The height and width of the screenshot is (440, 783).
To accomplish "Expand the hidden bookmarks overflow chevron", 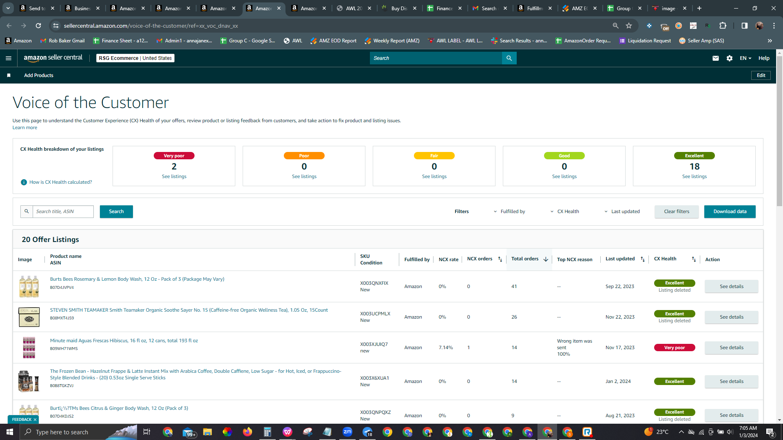I will click(x=770, y=41).
